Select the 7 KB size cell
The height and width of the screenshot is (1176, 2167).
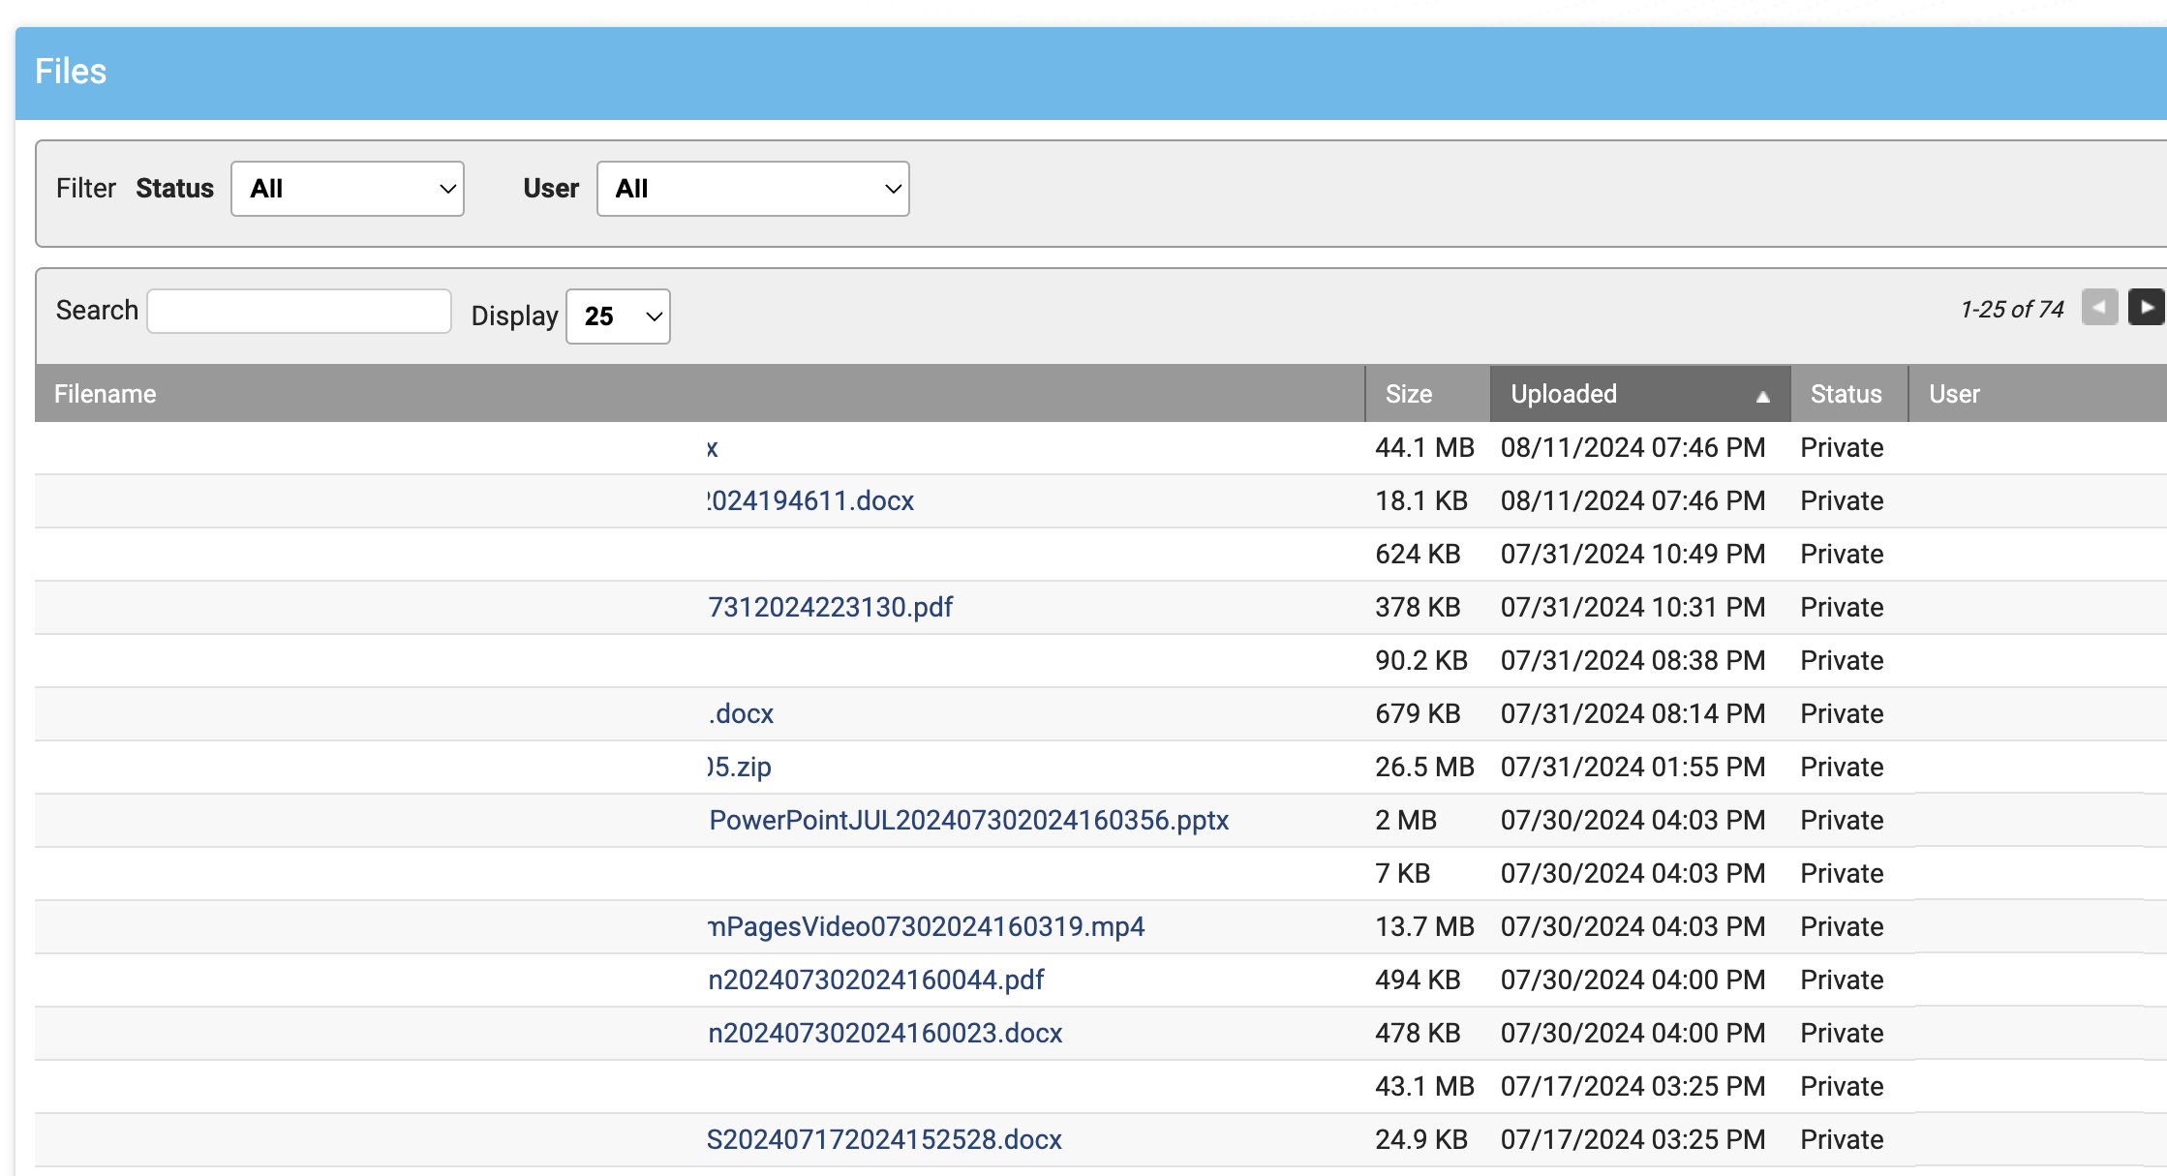(1402, 873)
